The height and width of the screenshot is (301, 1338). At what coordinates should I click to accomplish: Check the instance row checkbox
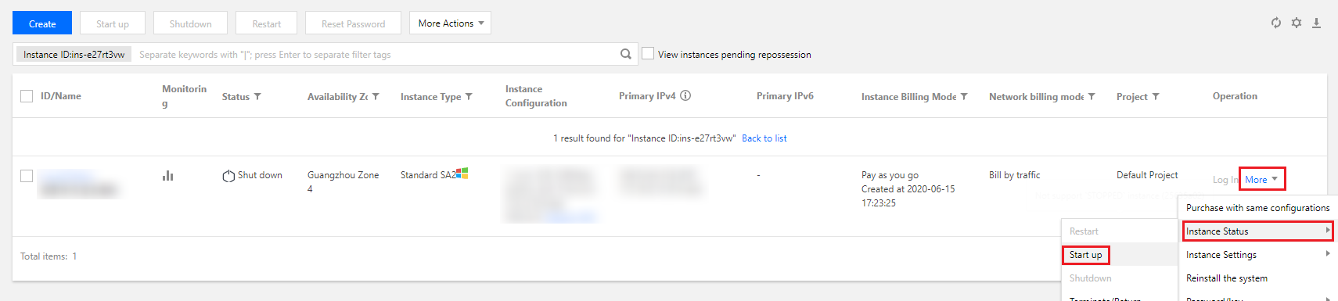(27, 176)
